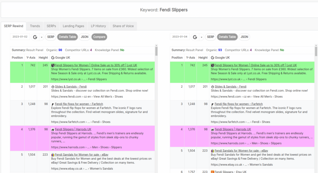Click the SERP button in right panel
This screenshot has width=318, height=173.
(211, 37)
